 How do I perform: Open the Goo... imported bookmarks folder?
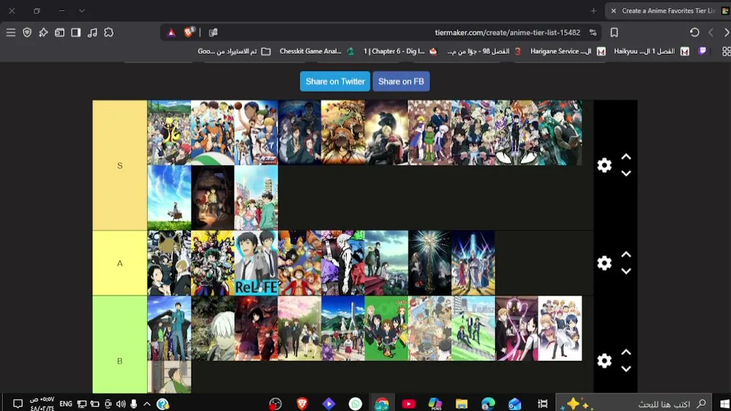tap(234, 51)
